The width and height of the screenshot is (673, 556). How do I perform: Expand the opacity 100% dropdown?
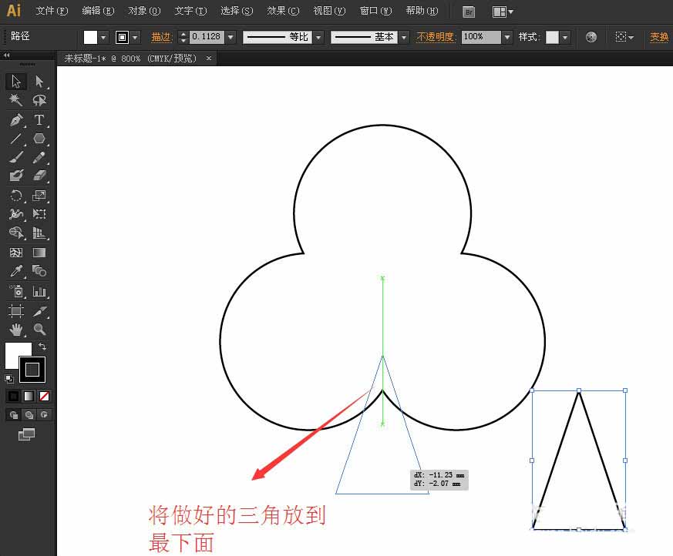coord(507,37)
